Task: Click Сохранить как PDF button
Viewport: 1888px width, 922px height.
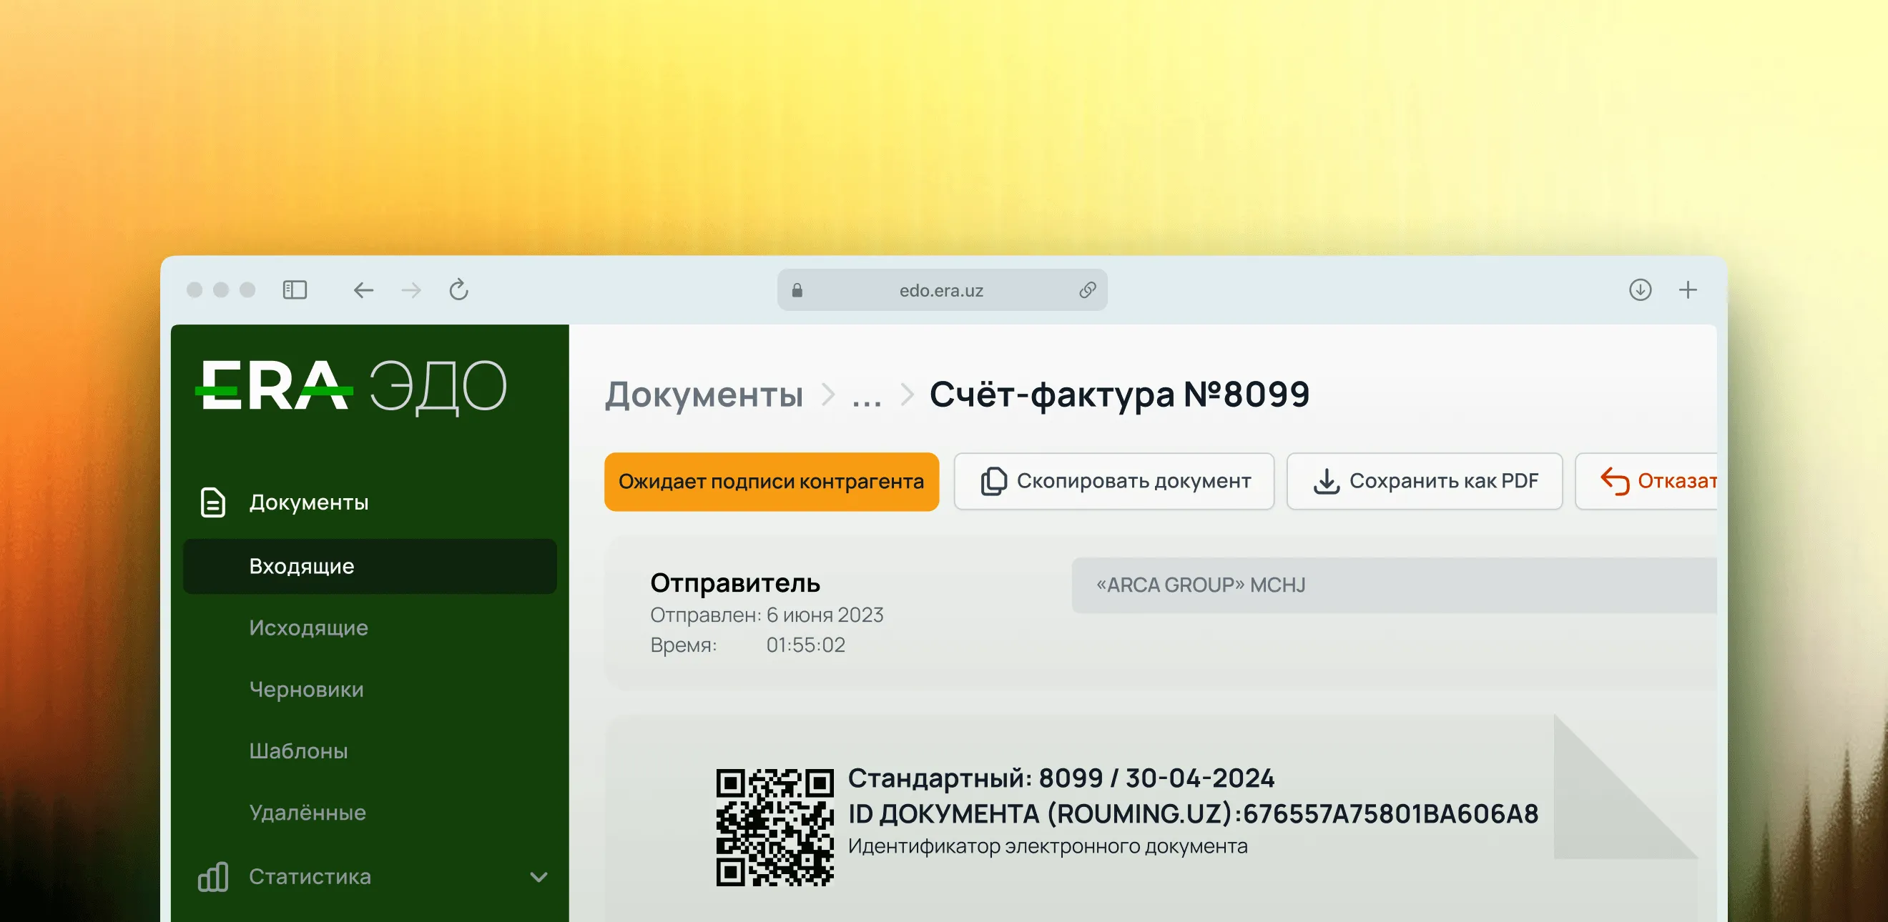Action: point(1425,481)
